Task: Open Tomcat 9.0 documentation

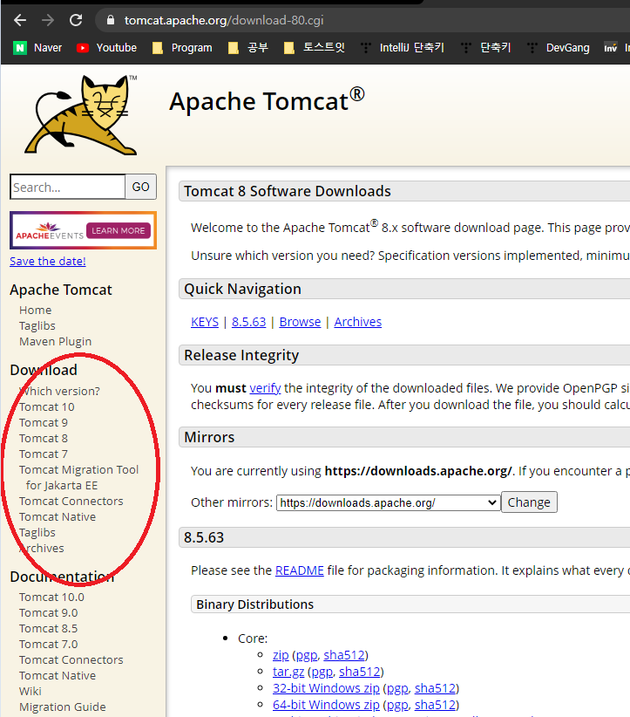Action: (x=49, y=612)
